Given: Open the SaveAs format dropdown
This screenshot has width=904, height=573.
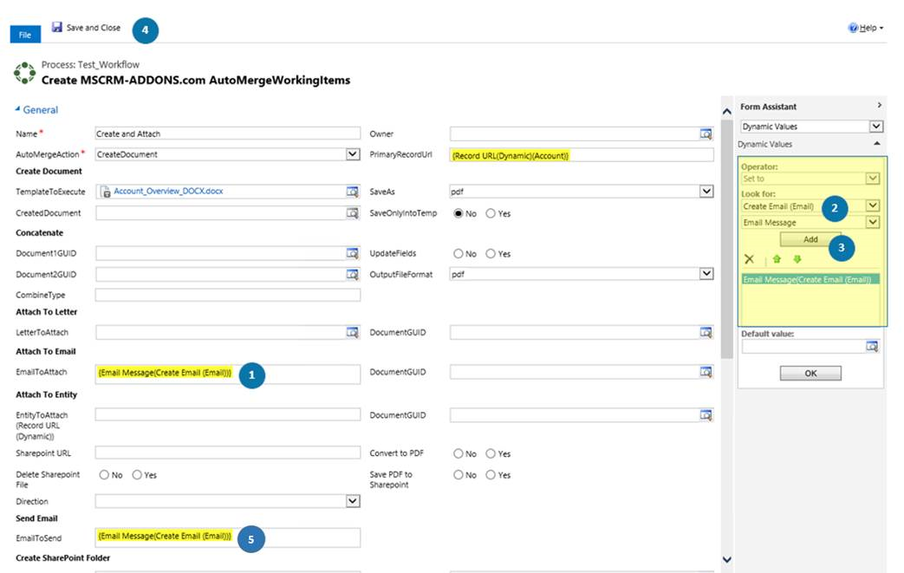Looking at the screenshot, I should tap(706, 192).
